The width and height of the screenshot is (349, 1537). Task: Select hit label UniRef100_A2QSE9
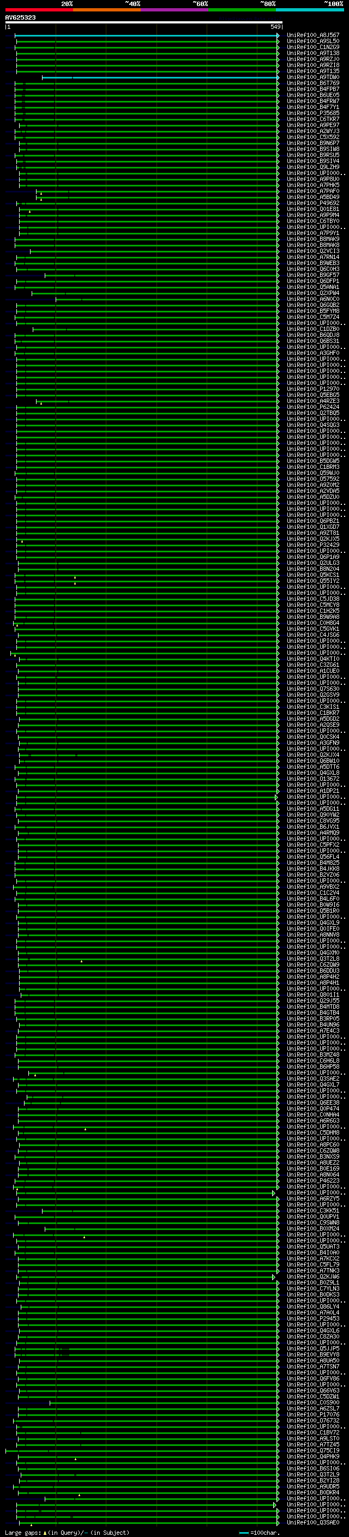313,725
